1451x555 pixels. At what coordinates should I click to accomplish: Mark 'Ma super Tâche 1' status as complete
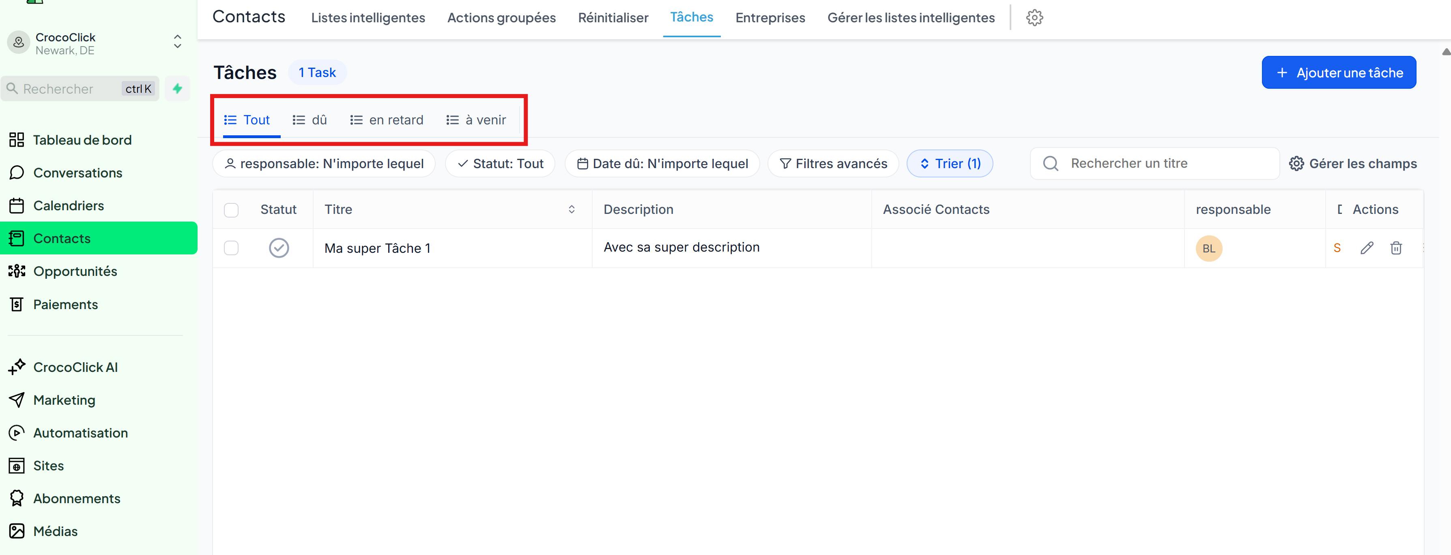pyautogui.click(x=279, y=248)
